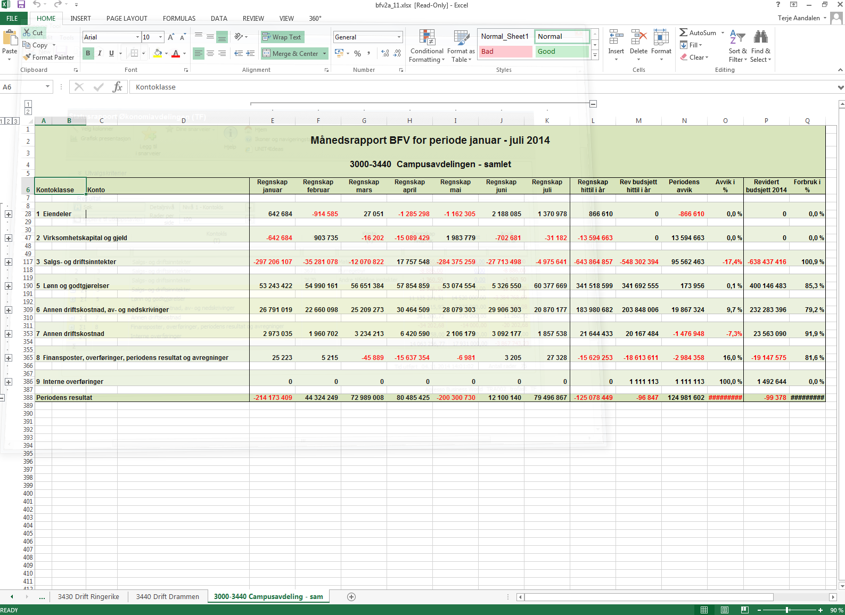This screenshot has width=845, height=615.
Task: Click Delete cells icon
Action: tap(638, 38)
